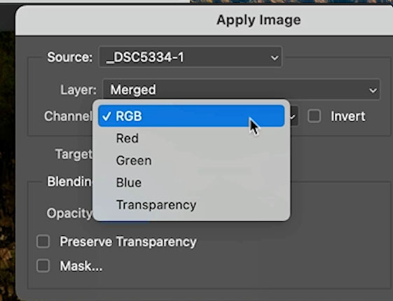Tick the Preserve Transparency checkbox
Viewport: 393px width, 301px height.
pos(43,241)
